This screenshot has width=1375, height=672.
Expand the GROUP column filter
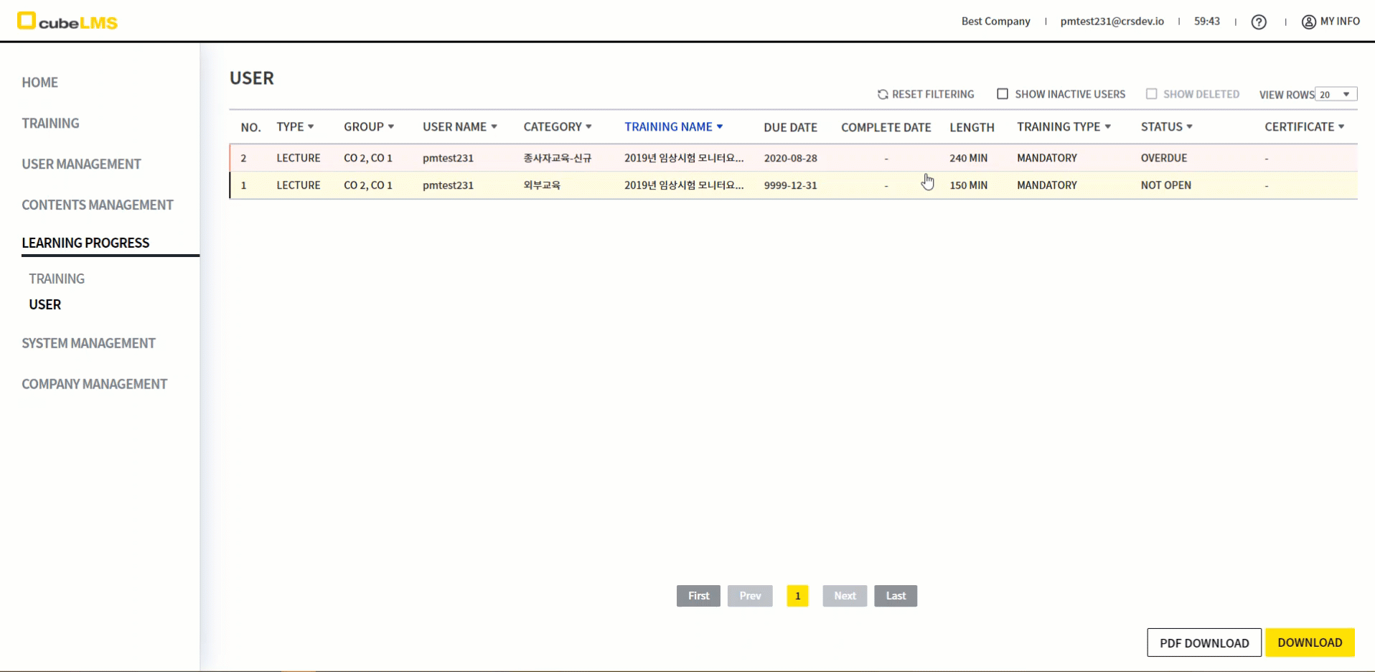pyautogui.click(x=391, y=127)
